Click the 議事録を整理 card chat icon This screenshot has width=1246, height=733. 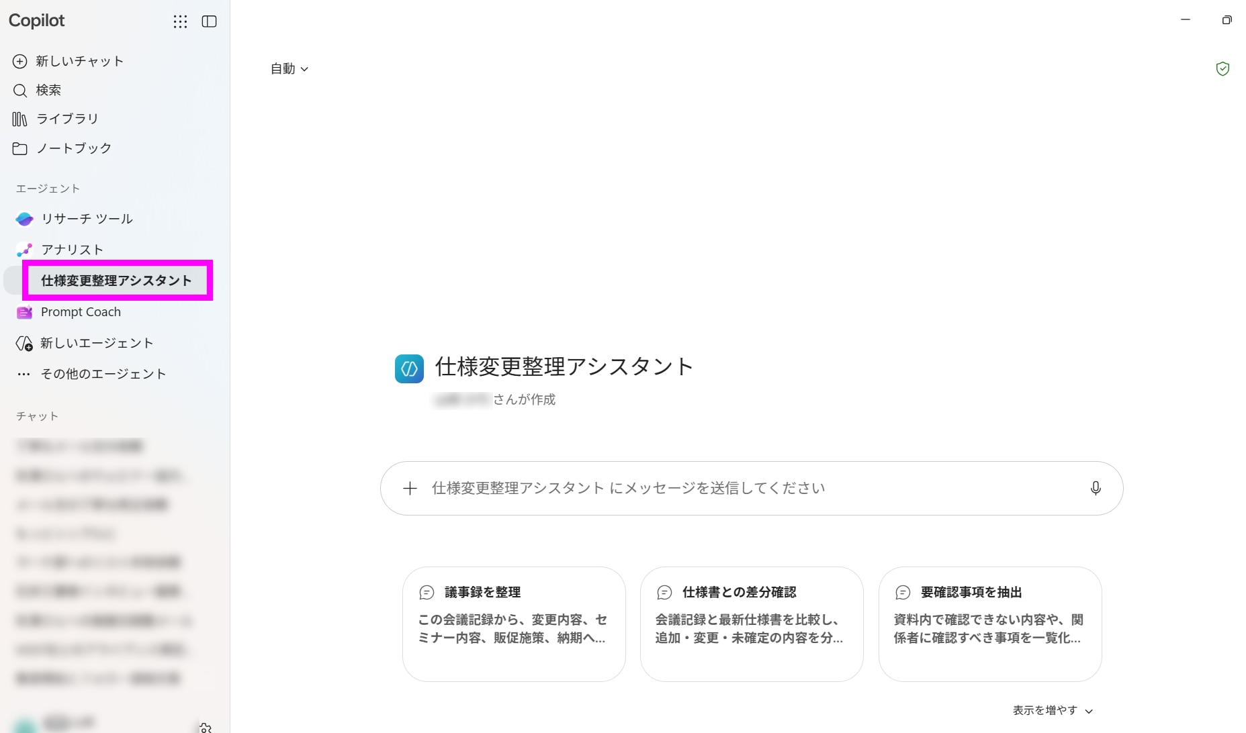pyautogui.click(x=427, y=592)
